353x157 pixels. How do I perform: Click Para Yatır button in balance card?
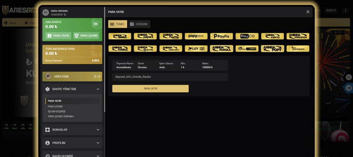point(59,35)
